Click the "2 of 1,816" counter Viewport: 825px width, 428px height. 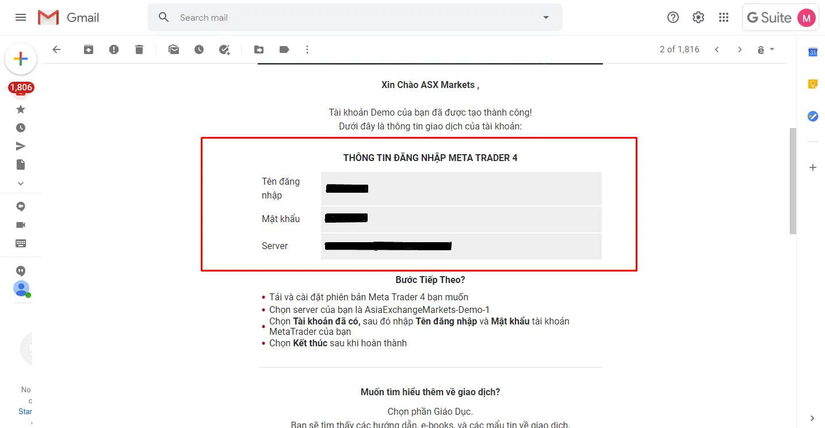pyautogui.click(x=679, y=49)
